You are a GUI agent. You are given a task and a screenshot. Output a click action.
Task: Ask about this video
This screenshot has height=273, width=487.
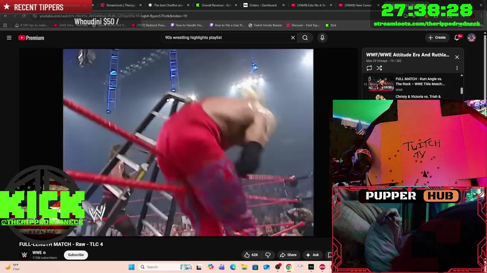click(x=312, y=255)
